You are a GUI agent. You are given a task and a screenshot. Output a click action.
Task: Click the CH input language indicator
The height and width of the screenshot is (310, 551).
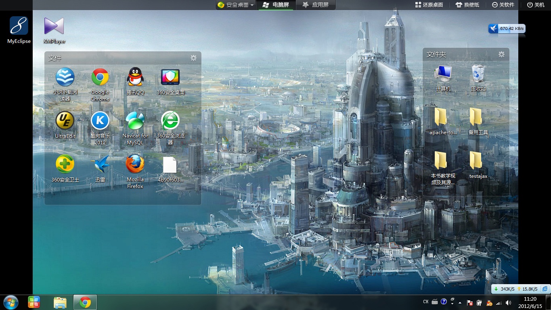[425, 302]
